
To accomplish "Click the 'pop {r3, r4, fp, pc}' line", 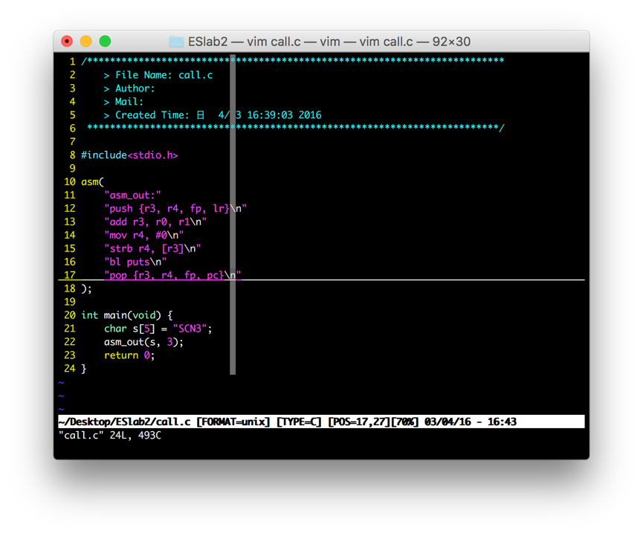I will click(172, 275).
